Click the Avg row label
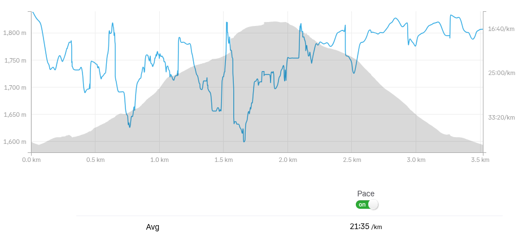Image resolution: width=523 pixels, height=237 pixels. pos(152,227)
